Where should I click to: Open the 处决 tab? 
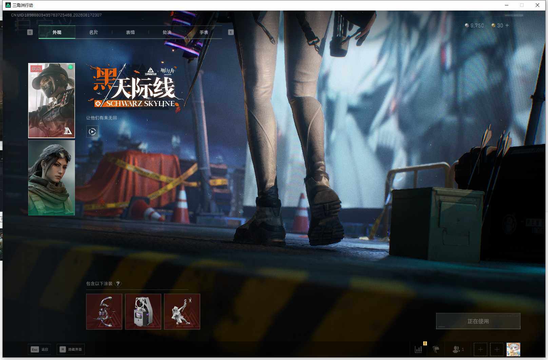pyautogui.click(x=167, y=33)
